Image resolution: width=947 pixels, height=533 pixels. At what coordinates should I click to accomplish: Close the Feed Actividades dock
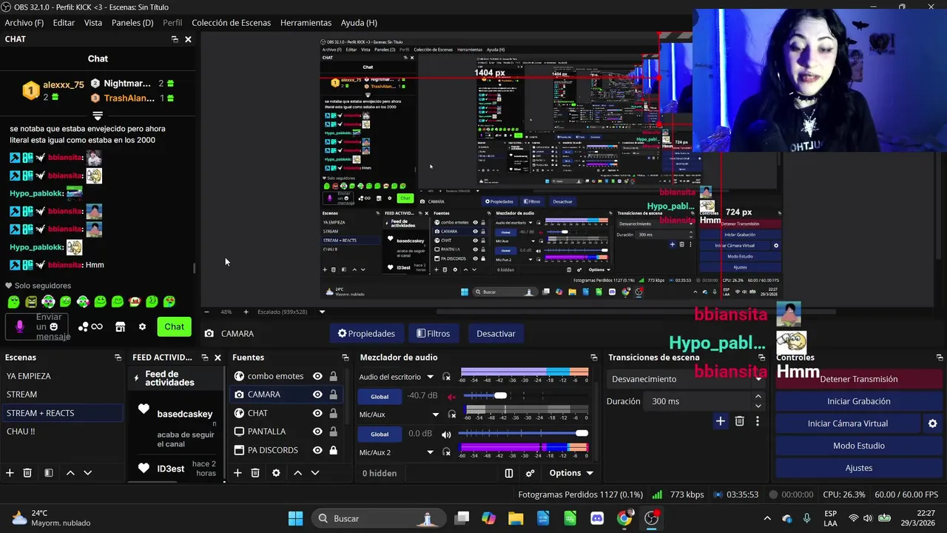pyautogui.click(x=218, y=358)
